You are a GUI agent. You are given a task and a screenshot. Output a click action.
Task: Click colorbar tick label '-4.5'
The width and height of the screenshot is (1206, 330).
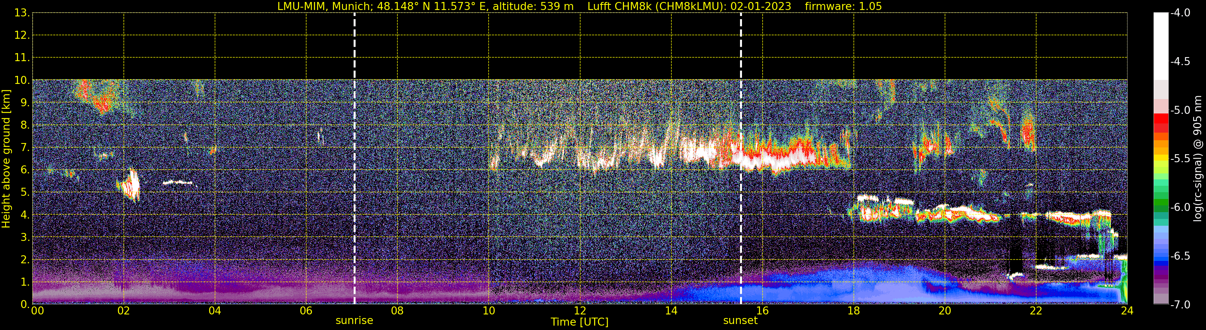pyautogui.click(x=1180, y=62)
